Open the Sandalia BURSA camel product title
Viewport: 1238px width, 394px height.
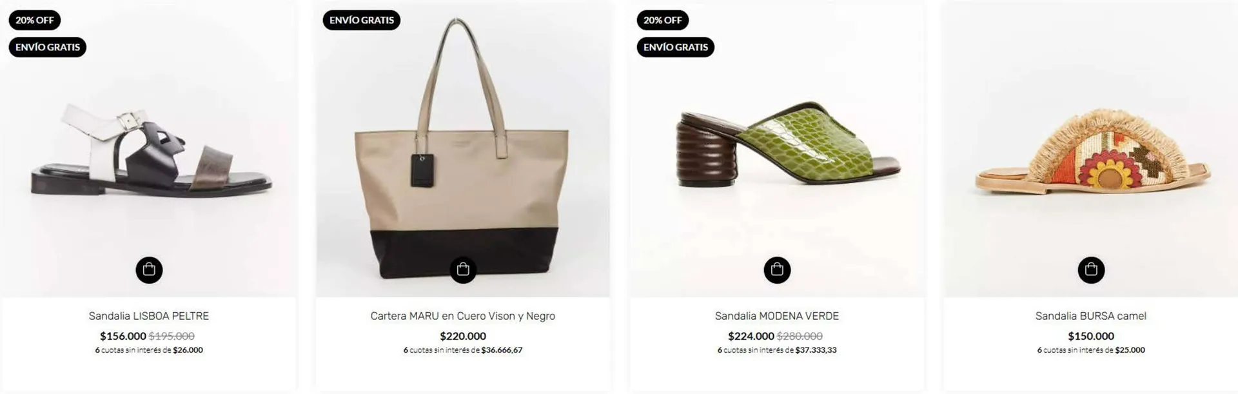(x=1091, y=316)
